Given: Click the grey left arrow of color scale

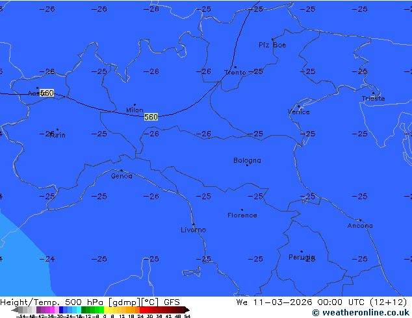Looking at the screenshot, I should (x=15, y=310).
